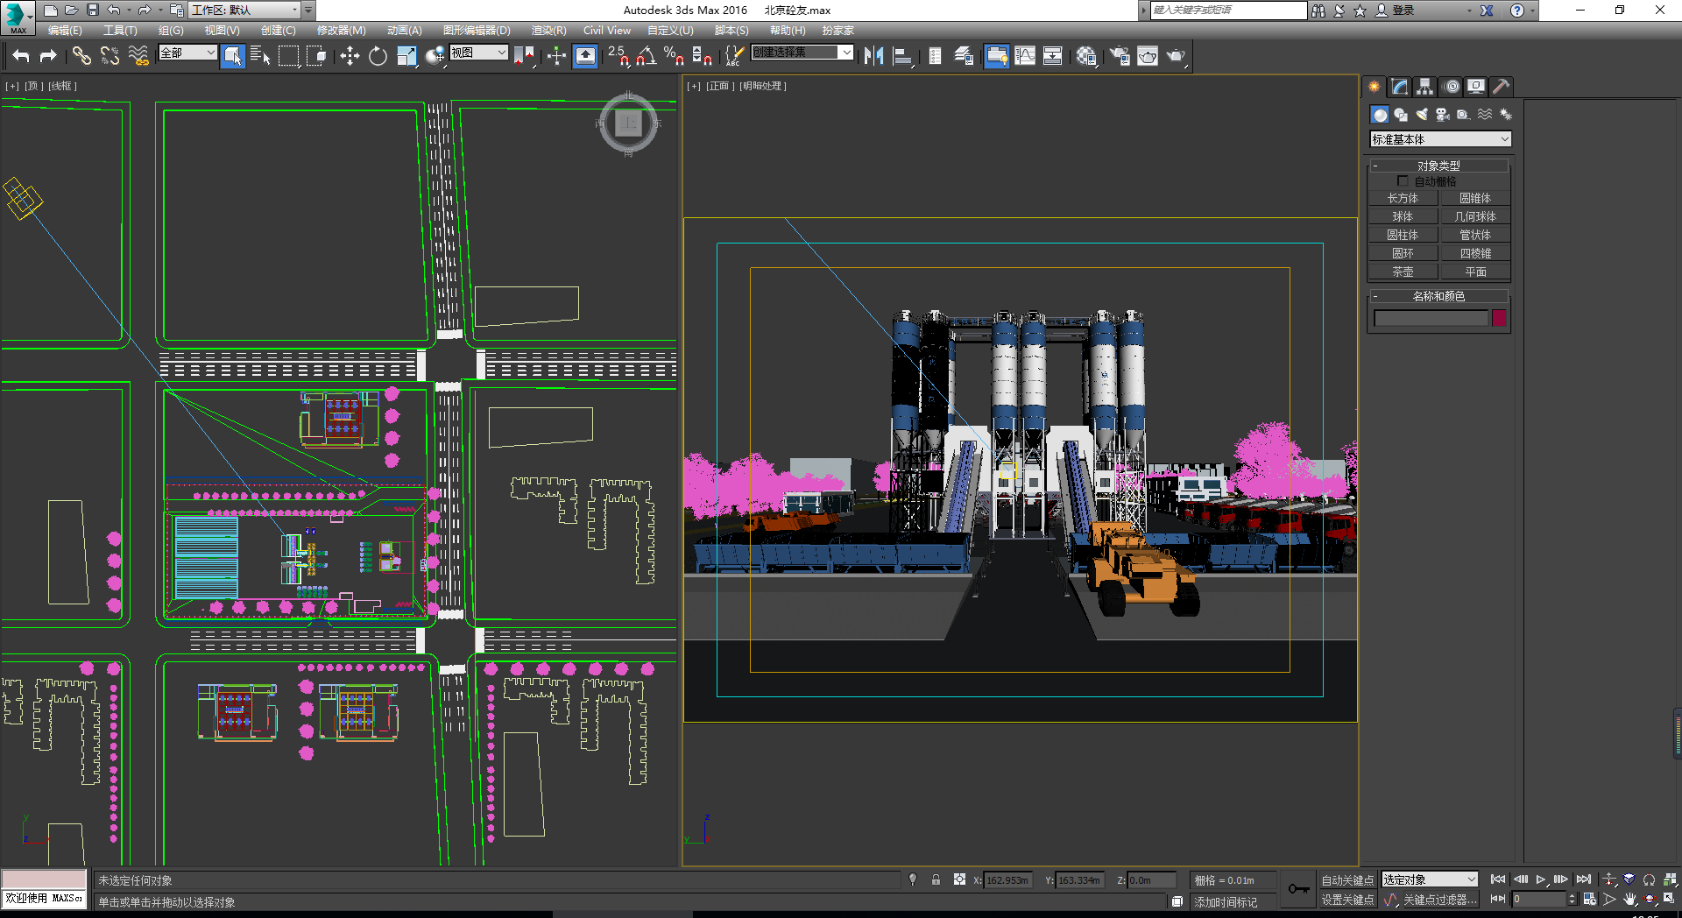Screen dimensions: 1682x918
Task: Open the 编辑(E) menu
Action: tap(65, 31)
